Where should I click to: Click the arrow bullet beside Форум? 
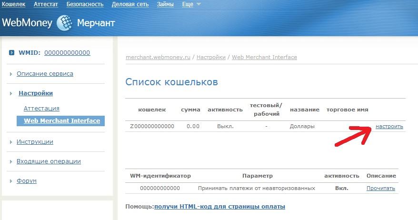10,181
